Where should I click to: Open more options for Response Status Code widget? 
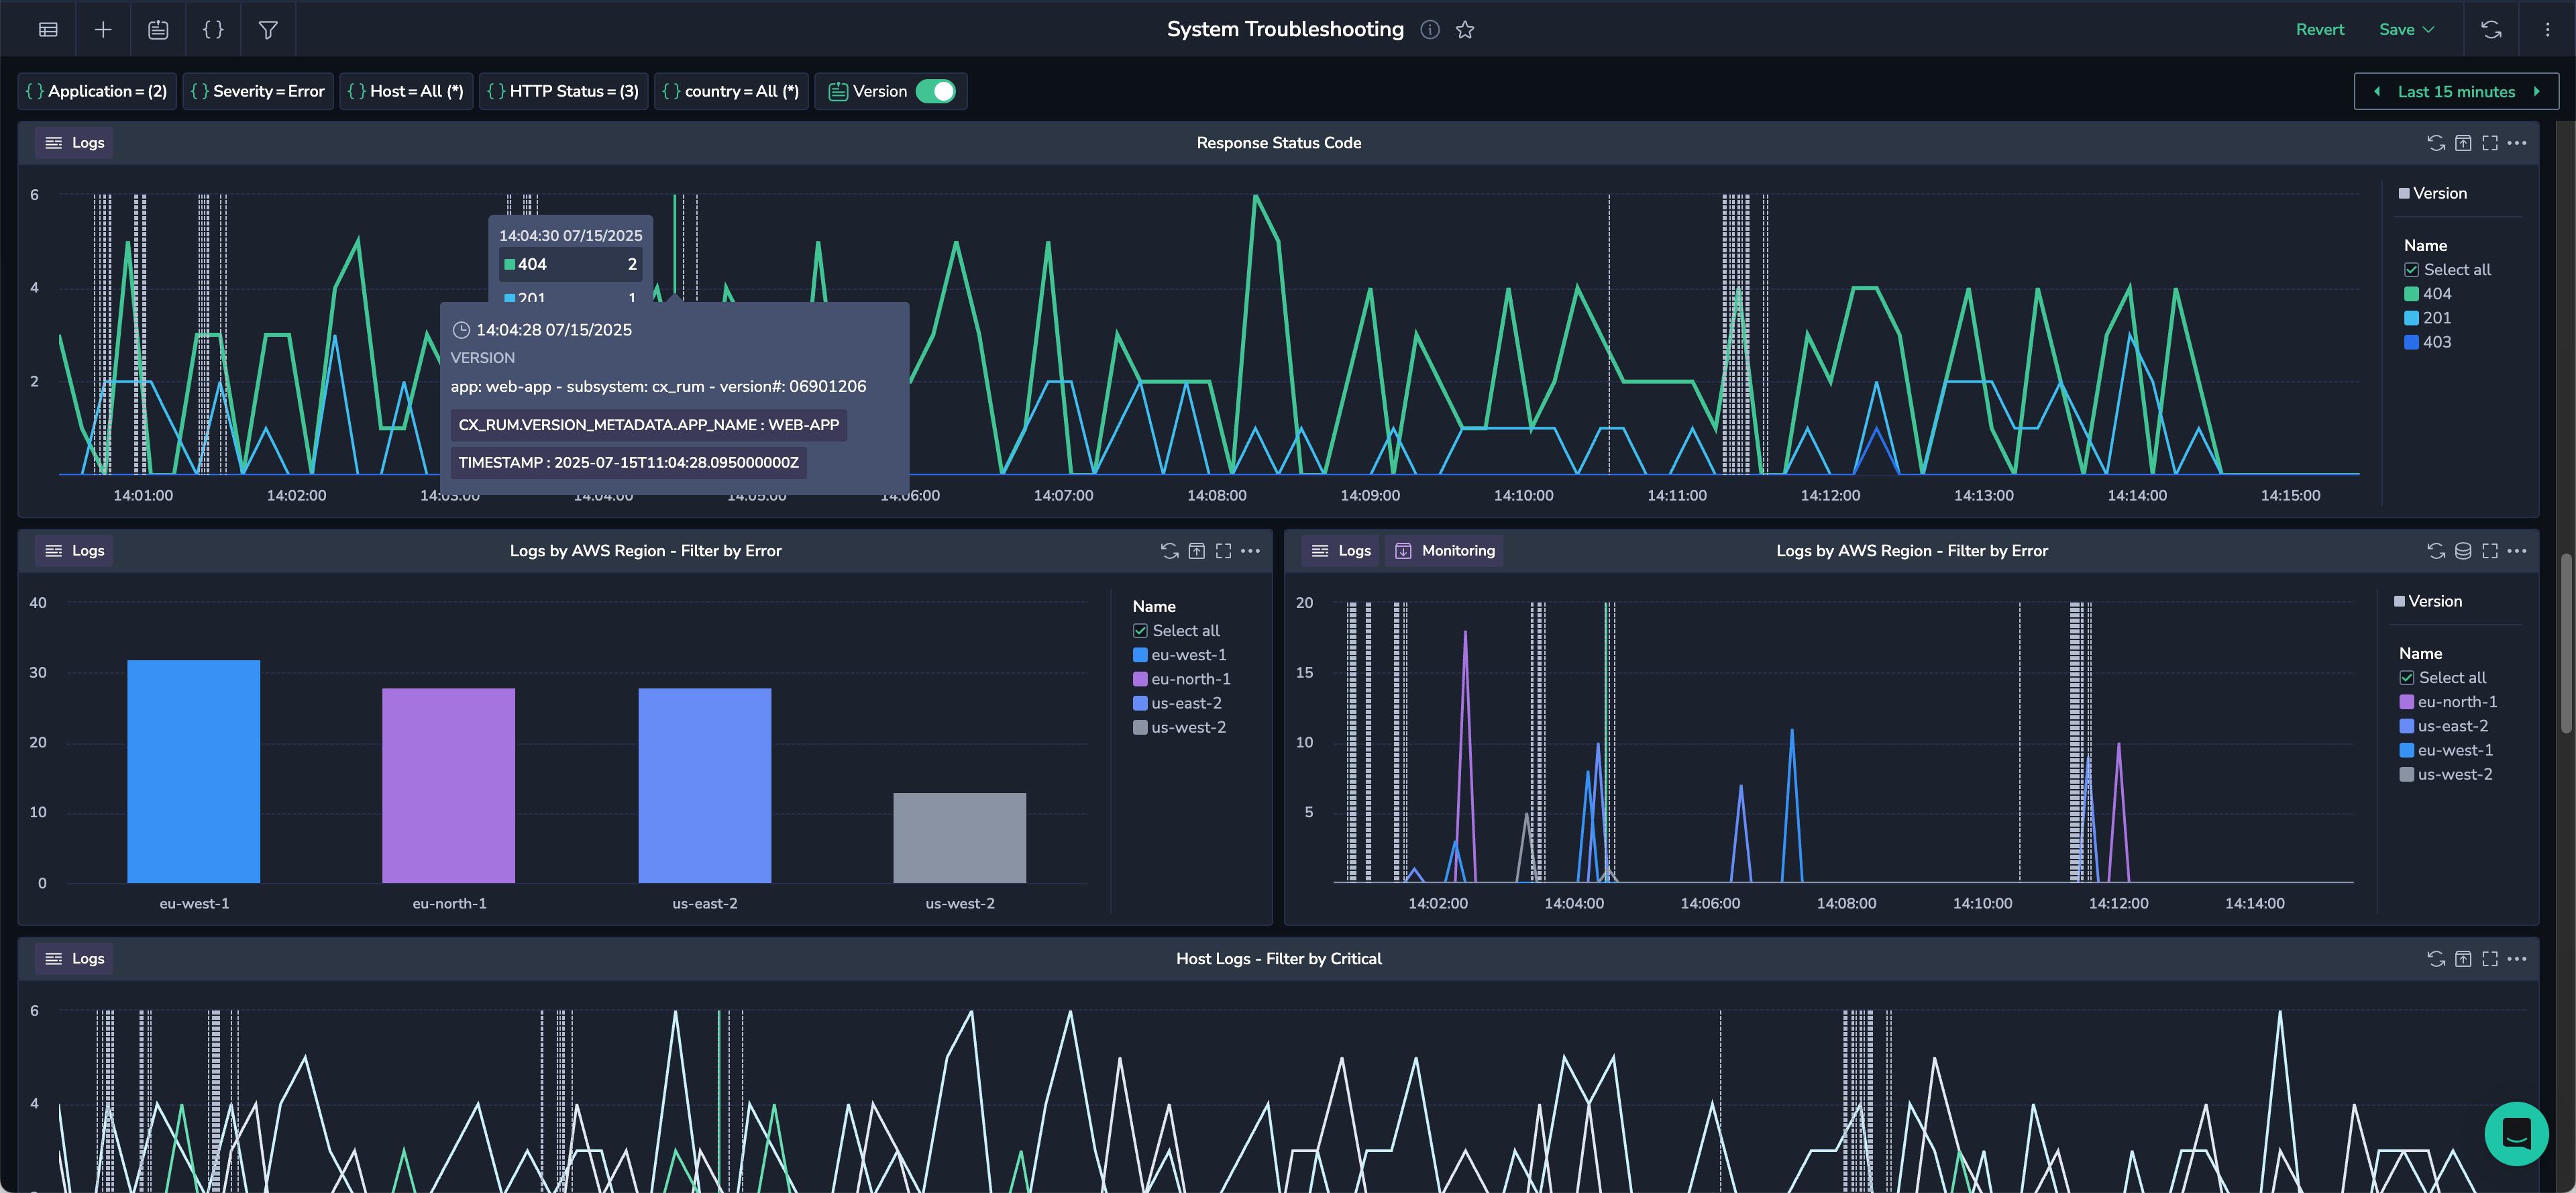[x=2517, y=143]
